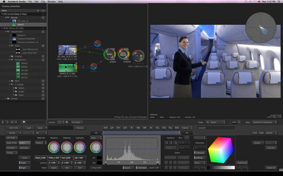Click the vectorscope in viewer corner
The height and width of the screenshot is (176, 283).
point(261,27)
